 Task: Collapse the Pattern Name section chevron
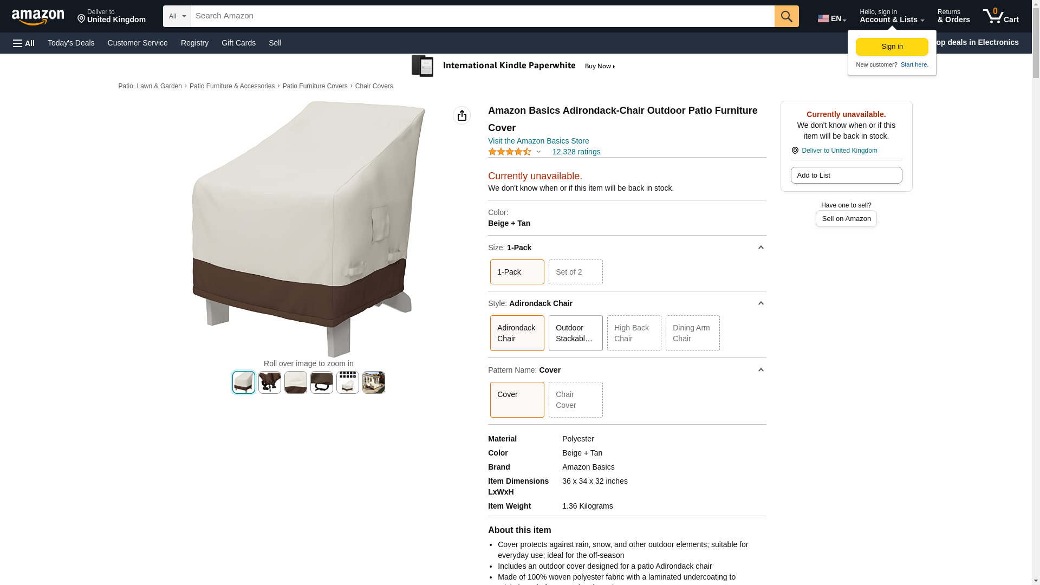click(x=760, y=370)
